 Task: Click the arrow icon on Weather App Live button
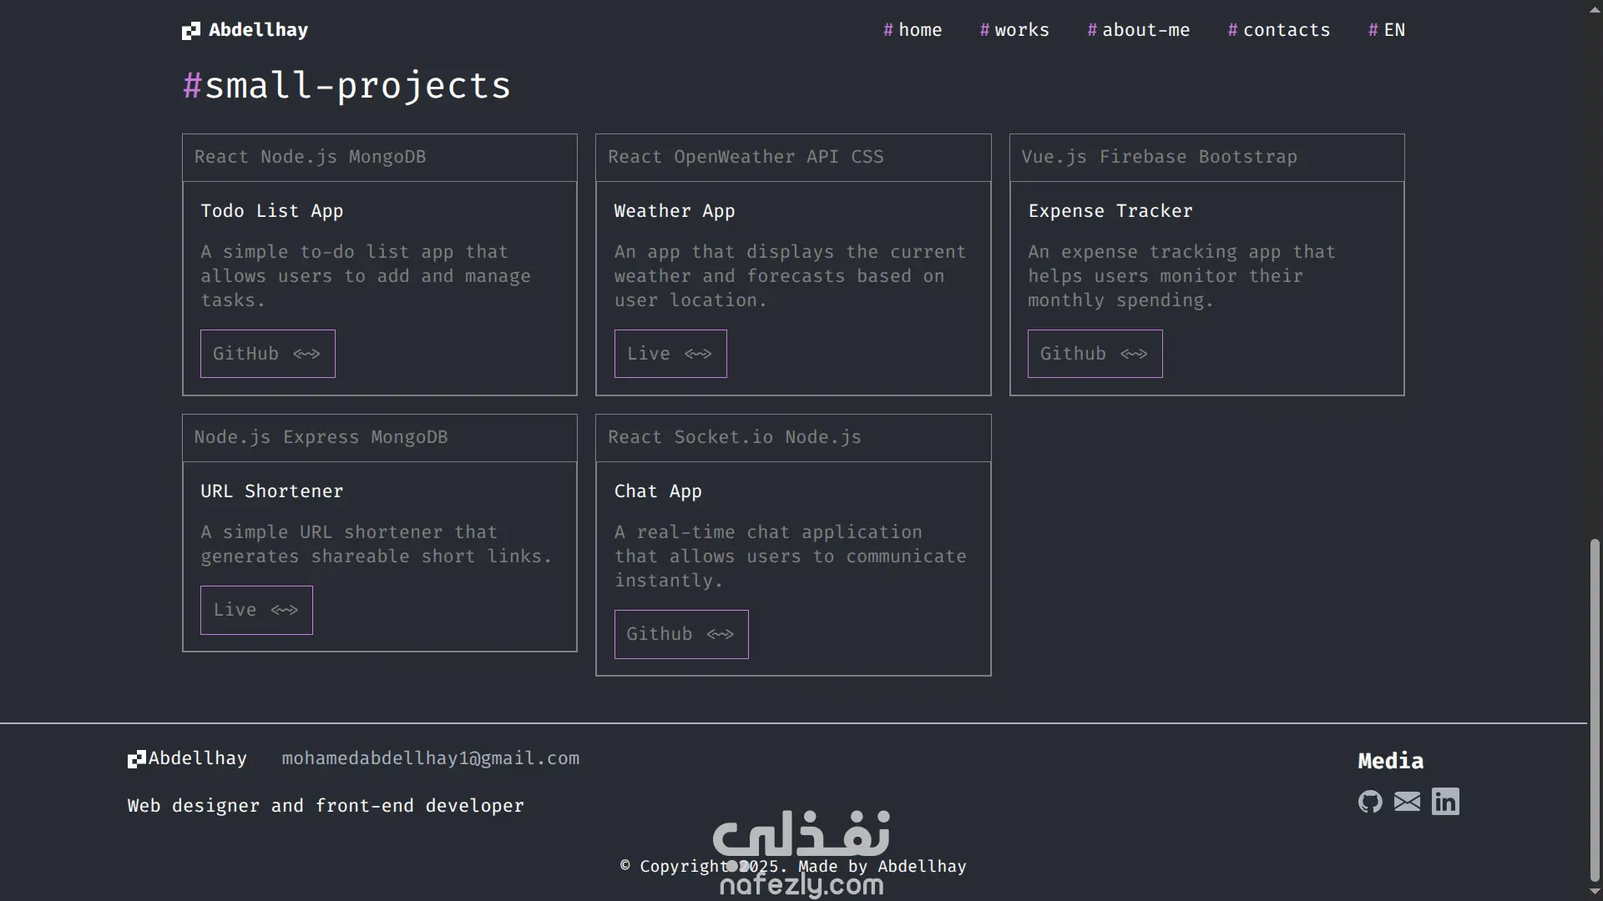point(698,354)
